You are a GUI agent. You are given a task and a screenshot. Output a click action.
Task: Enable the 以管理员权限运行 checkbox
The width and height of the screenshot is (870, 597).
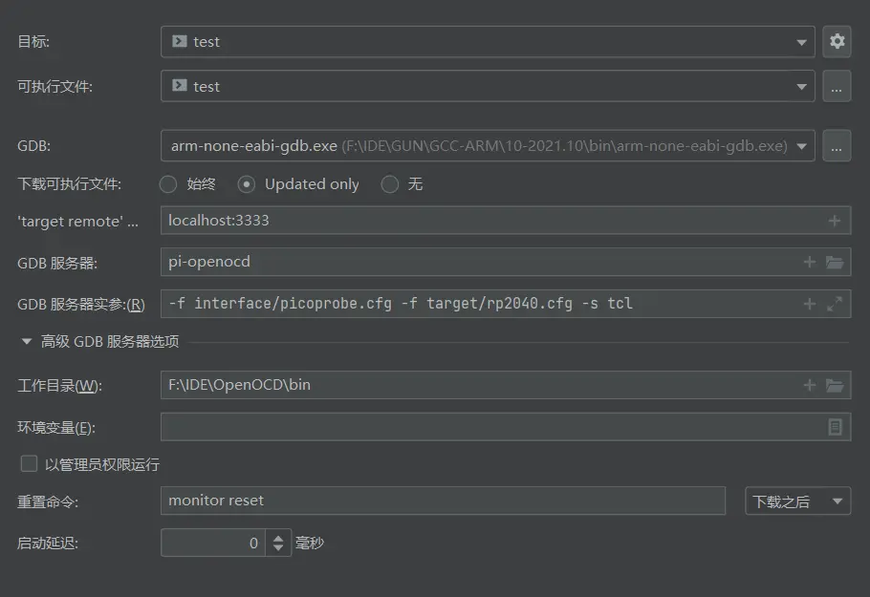tap(29, 464)
